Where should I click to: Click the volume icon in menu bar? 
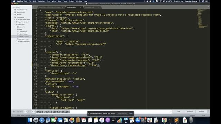[x=164, y=1]
